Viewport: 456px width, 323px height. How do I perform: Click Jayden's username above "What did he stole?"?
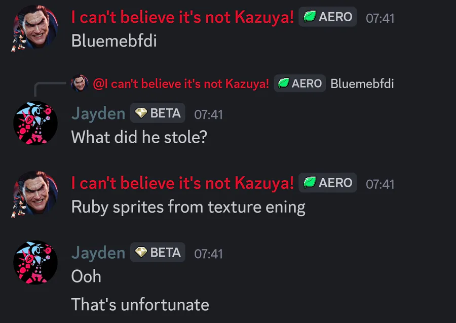click(98, 113)
